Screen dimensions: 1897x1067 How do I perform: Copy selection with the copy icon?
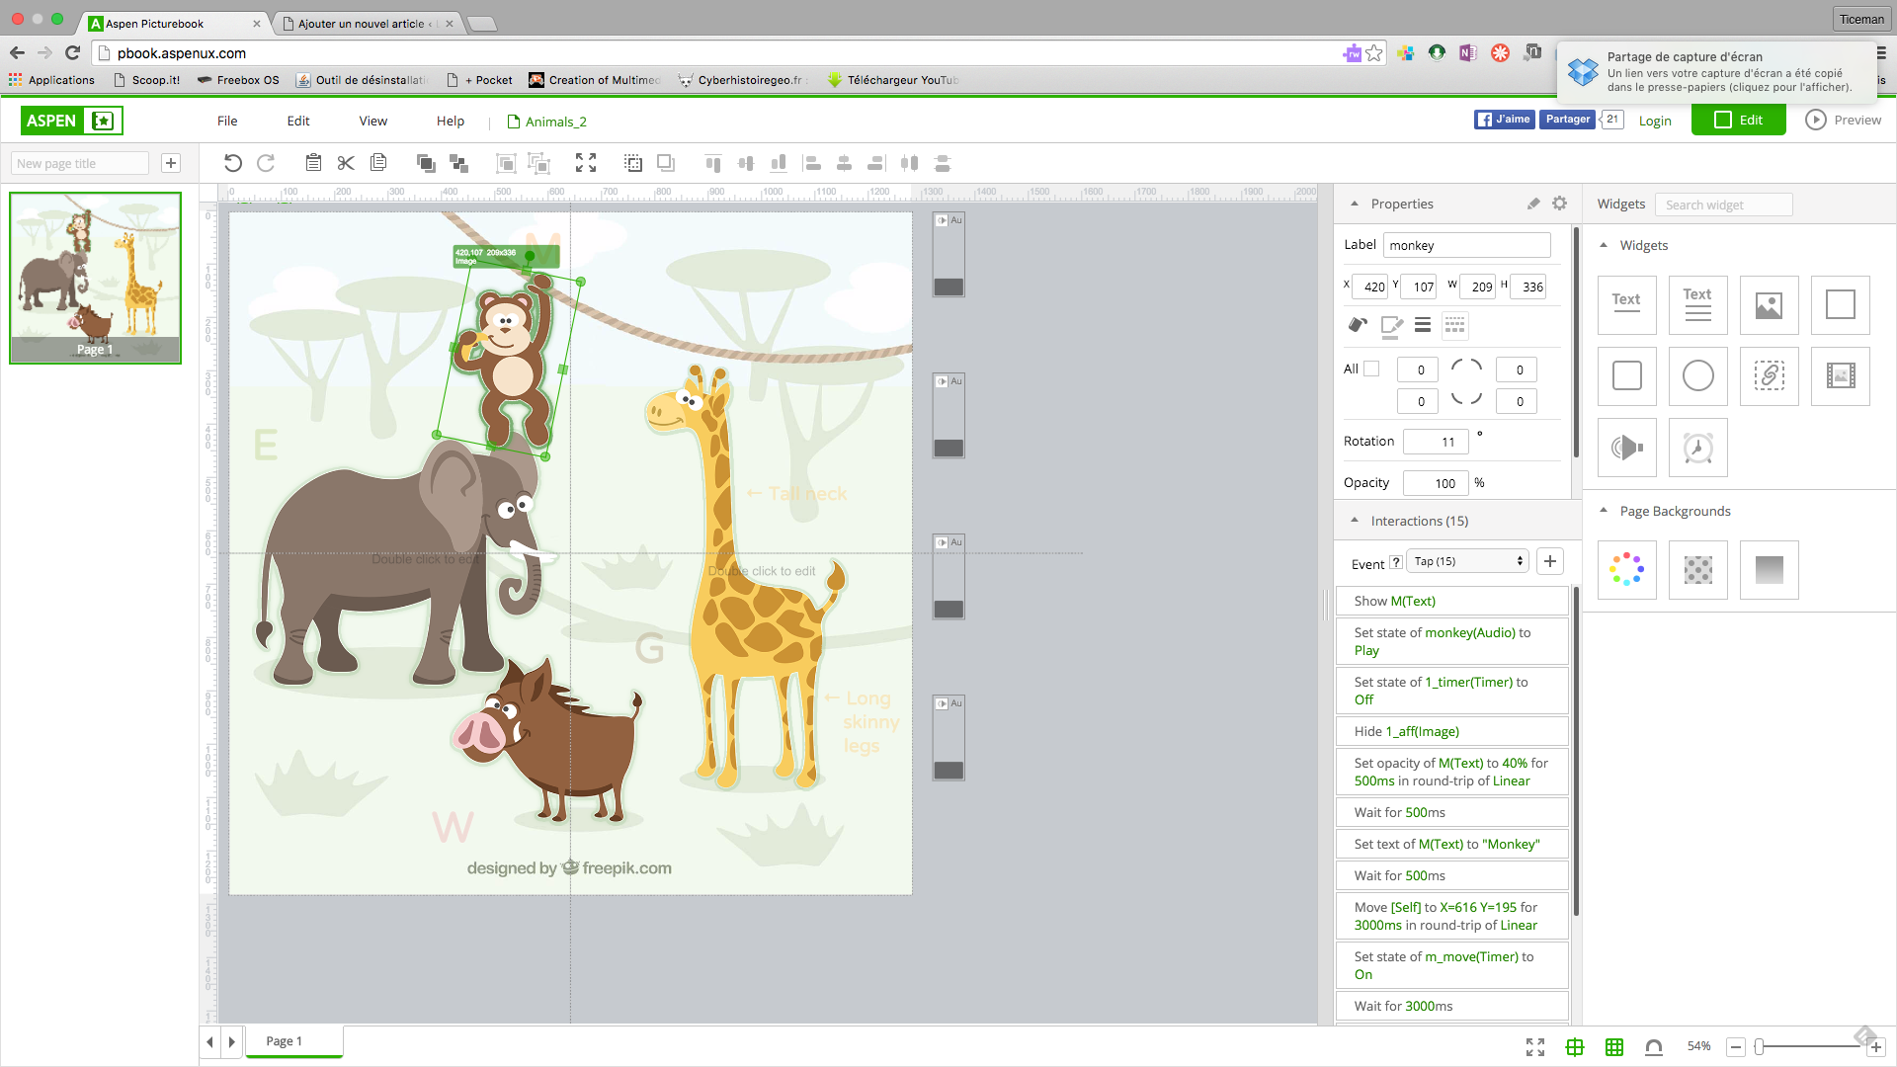tap(378, 163)
